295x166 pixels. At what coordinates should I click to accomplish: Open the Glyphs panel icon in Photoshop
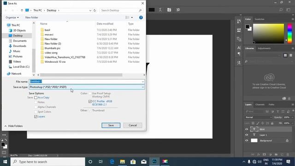[x=239, y=63]
